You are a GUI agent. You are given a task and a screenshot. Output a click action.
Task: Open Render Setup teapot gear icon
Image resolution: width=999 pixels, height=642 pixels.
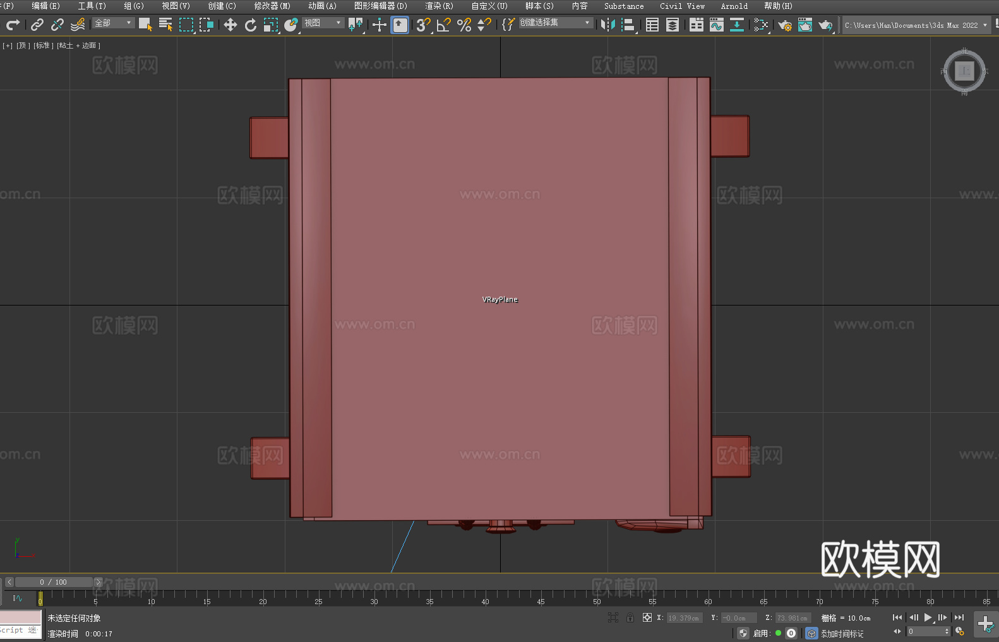[785, 25]
